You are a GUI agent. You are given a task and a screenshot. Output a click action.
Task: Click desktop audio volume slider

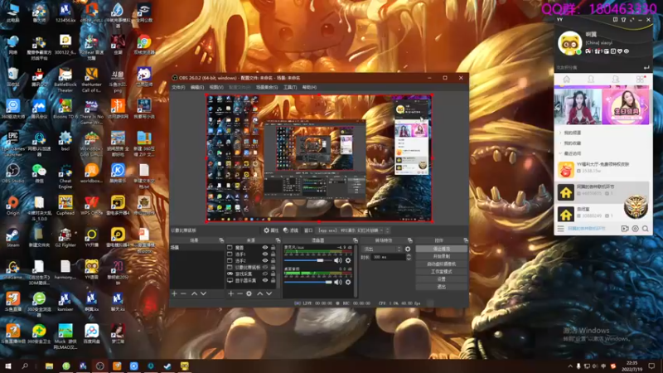308,282
